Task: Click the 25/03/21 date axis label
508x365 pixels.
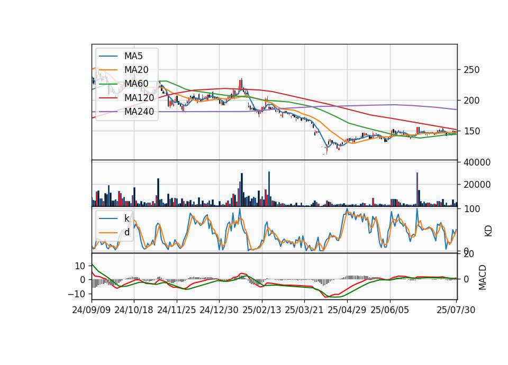Action: (x=304, y=310)
